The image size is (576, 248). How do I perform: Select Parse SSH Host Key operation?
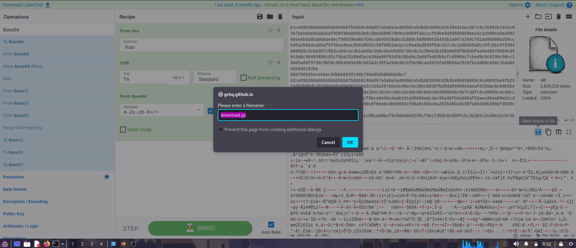coord(57,128)
